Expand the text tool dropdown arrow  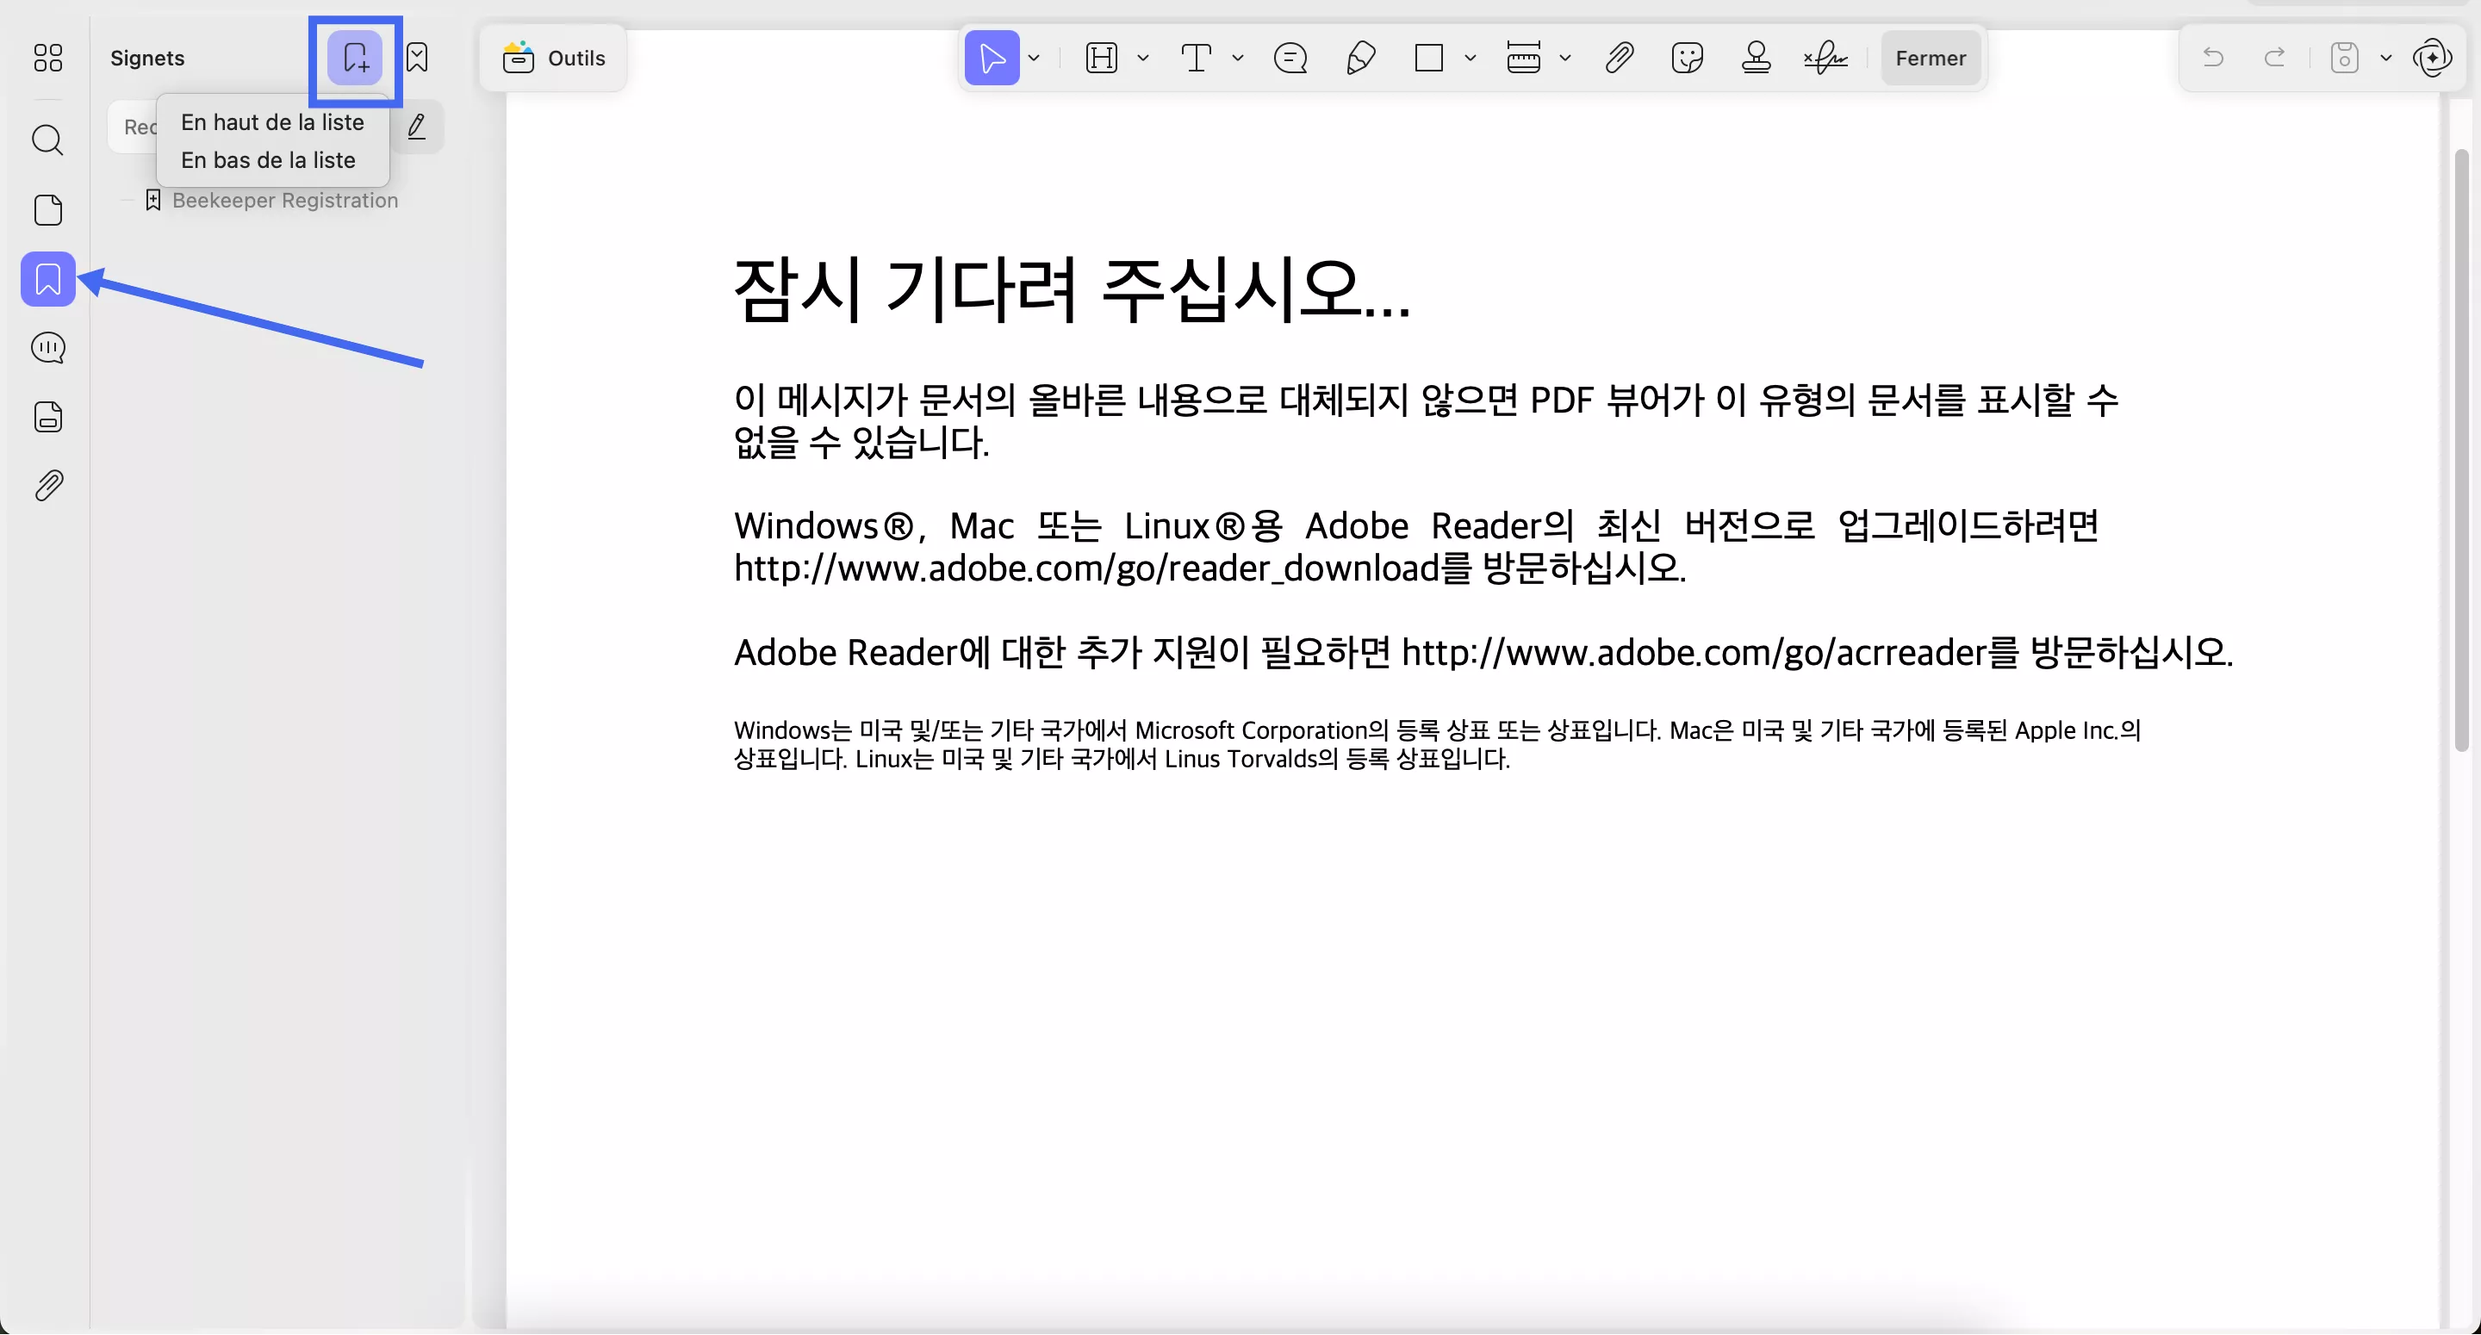point(1238,58)
